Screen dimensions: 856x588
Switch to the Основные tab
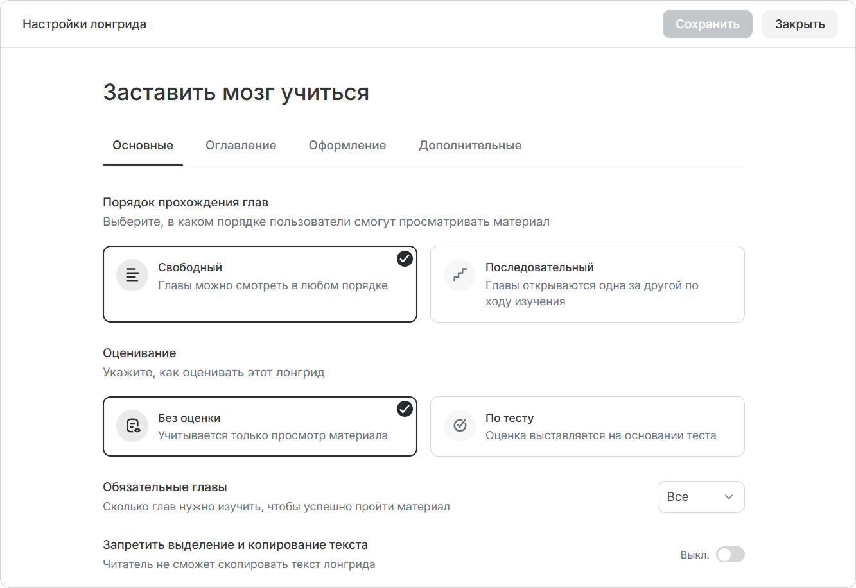[x=143, y=146]
